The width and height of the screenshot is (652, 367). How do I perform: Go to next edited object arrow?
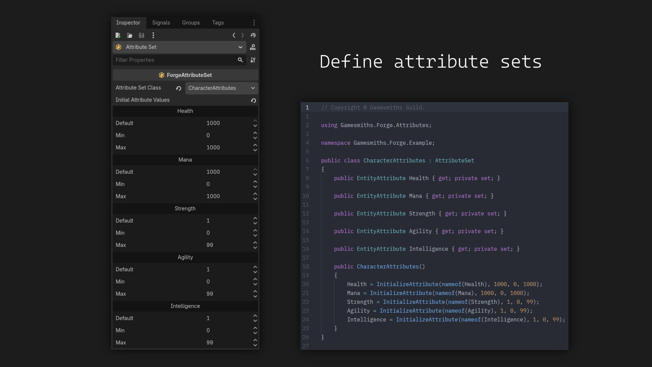(x=242, y=35)
